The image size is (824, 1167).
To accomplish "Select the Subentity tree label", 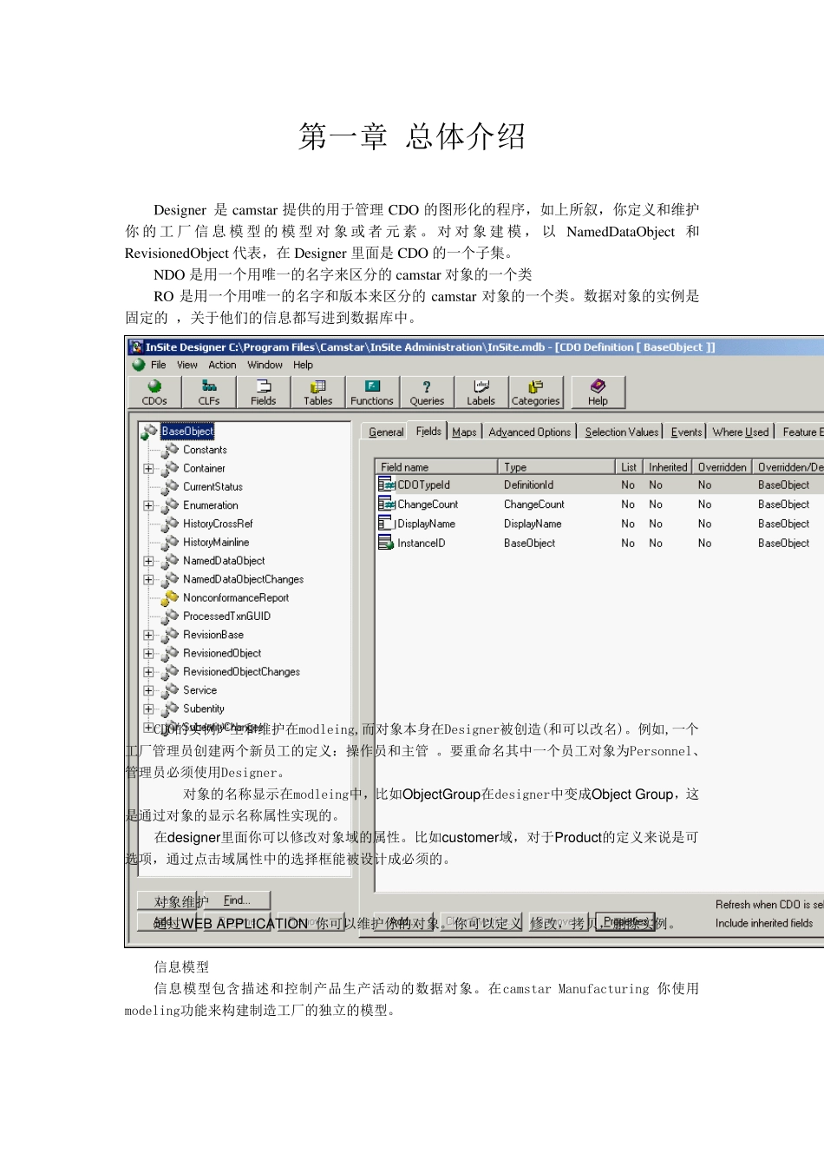I will click(204, 709).
